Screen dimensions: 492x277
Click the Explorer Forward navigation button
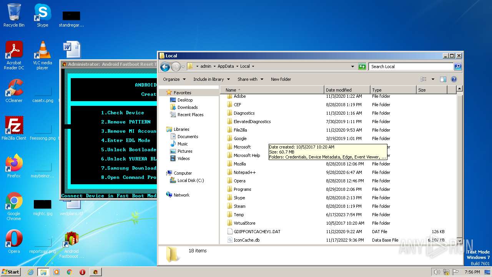176,67
